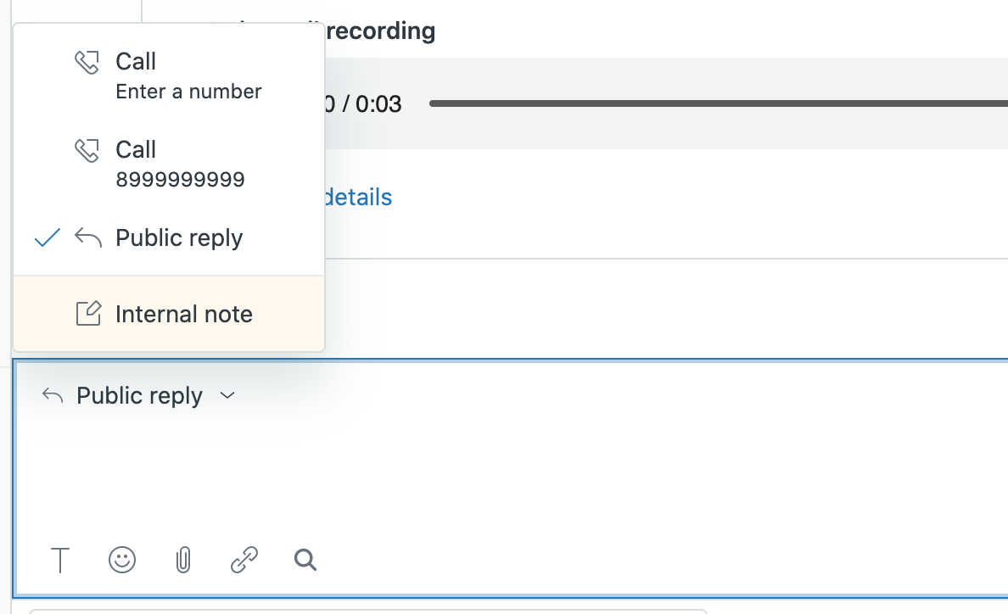Viewport: 1008px width, 614px height.
Task: Click the magnifier search icon in composer
Action: click(x=305, y=560)
